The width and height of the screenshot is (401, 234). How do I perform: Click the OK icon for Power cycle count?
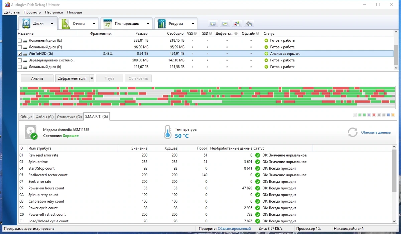257,208
